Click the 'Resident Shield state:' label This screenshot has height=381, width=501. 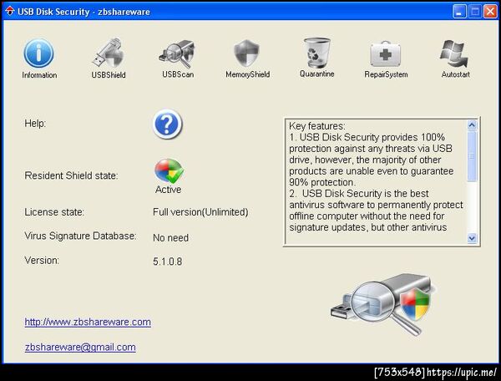[x=71, y=175]
